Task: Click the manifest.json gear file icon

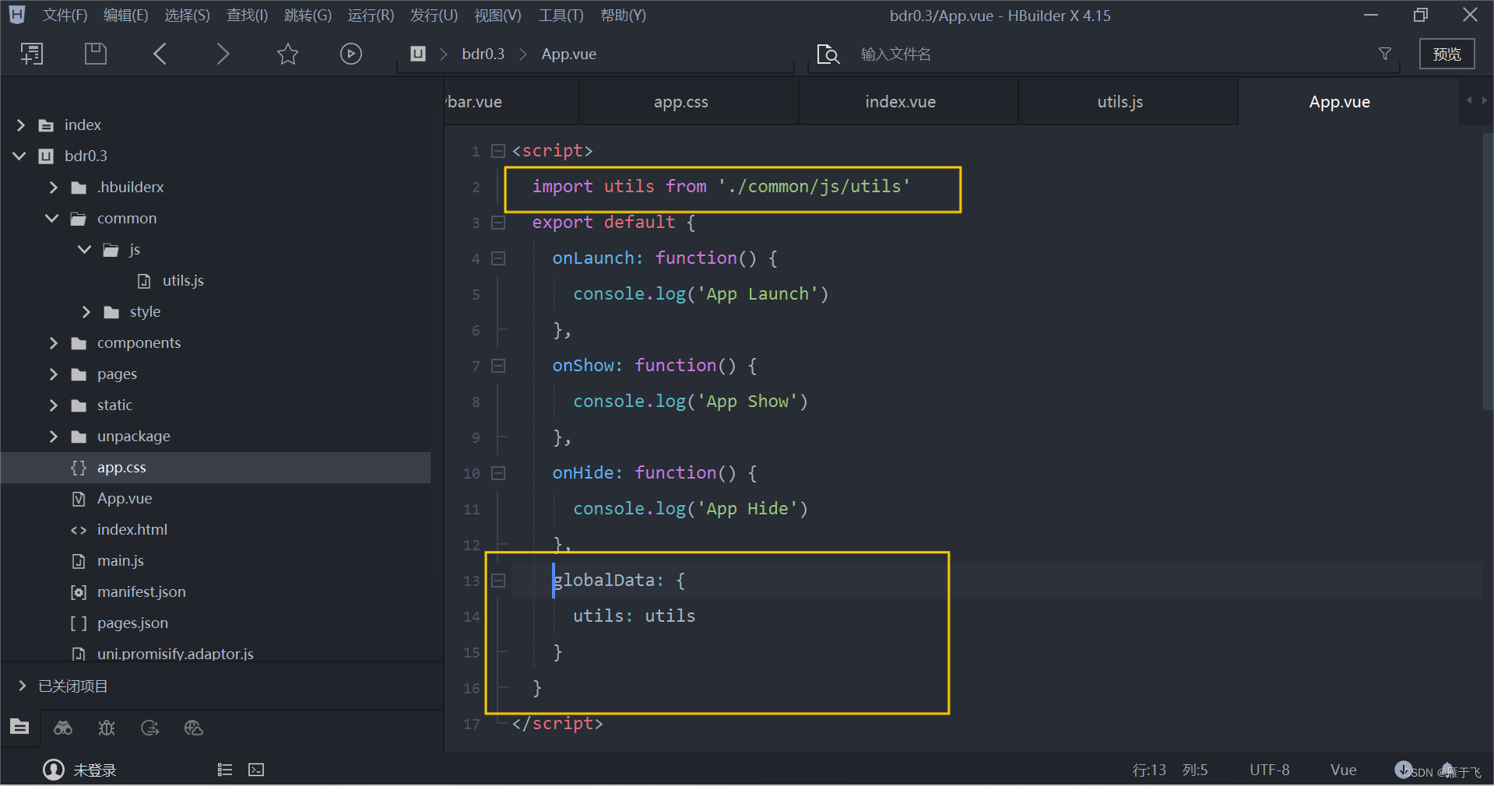Action: [79, 592]
